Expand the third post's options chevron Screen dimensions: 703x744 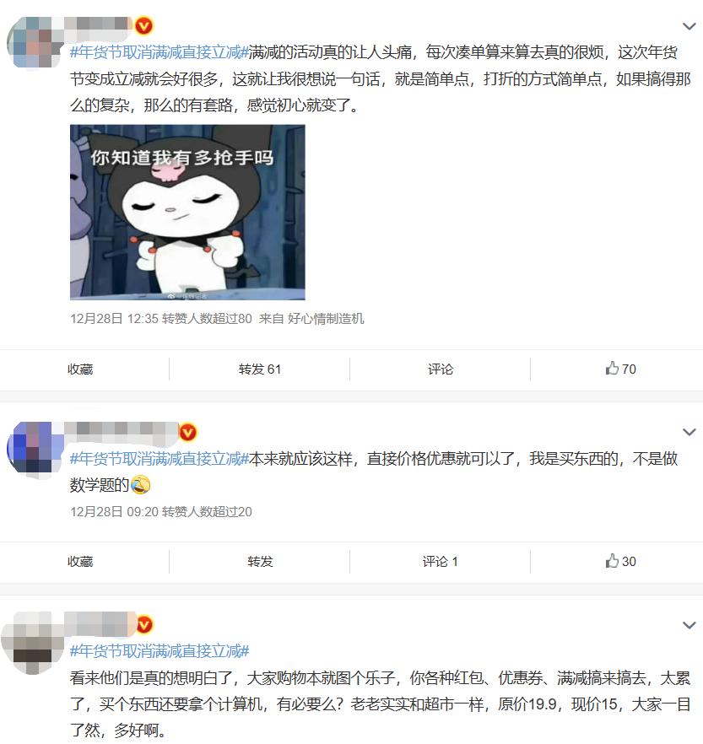tap(689, 625)
